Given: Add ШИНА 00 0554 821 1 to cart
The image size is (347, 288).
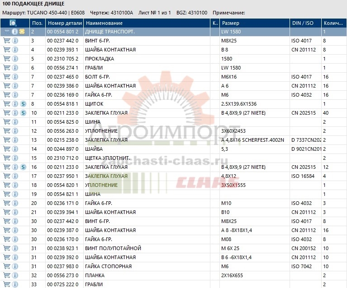Looking at the screenshot, I should pos(7,194).
